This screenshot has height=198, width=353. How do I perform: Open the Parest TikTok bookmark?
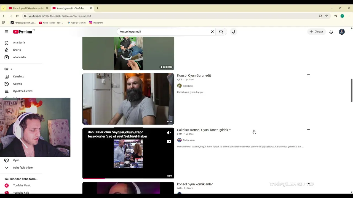pyautogui.click(x=23, y=23)
